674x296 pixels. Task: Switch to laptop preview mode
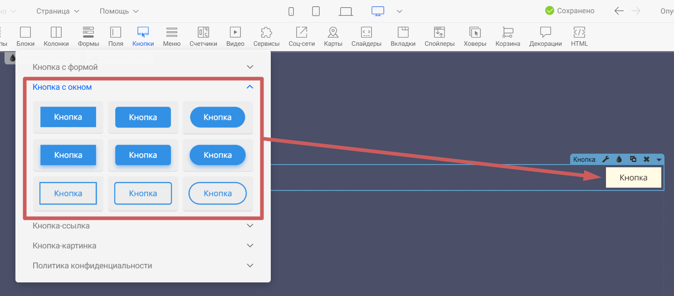[x=346, y=11]
